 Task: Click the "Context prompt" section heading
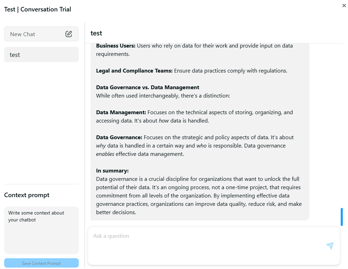click(x=27, y=195)
